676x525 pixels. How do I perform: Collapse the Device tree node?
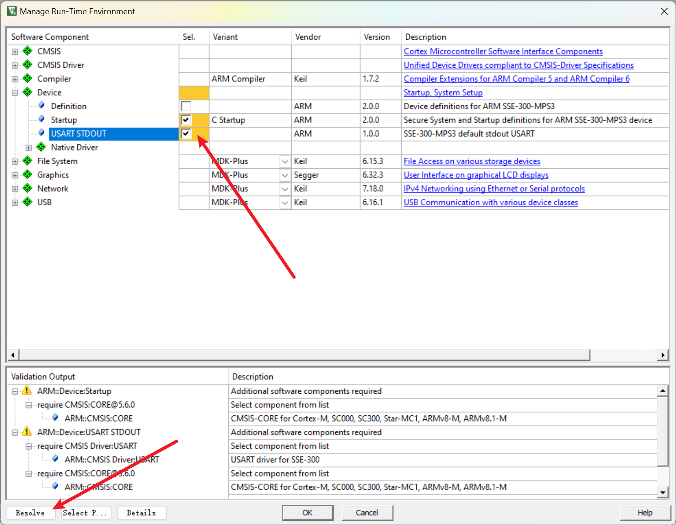click(15, 93)
